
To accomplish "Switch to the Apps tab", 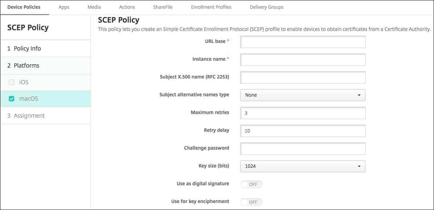I will (x=64, y=7).
